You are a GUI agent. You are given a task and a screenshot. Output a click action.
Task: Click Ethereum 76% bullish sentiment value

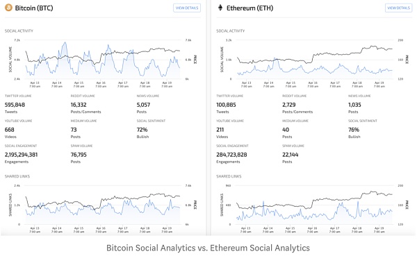point(354,130)
